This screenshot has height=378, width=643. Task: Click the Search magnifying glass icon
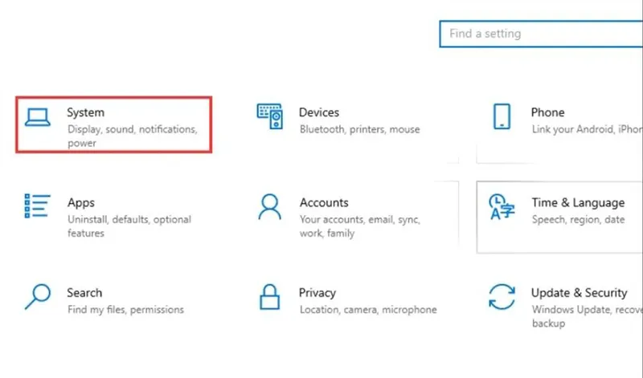pos(38,296)
